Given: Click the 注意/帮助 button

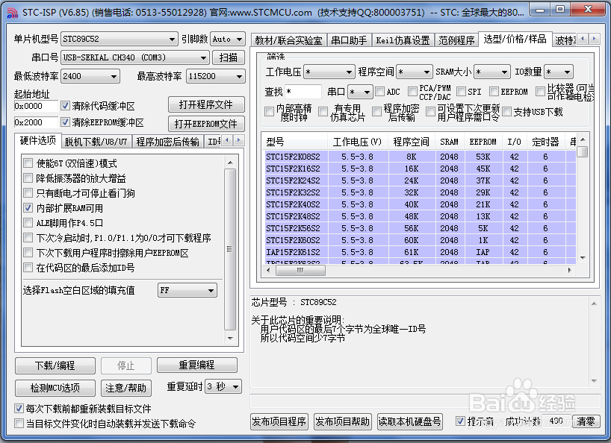Looking at the screenshot, I should [126, 388].
